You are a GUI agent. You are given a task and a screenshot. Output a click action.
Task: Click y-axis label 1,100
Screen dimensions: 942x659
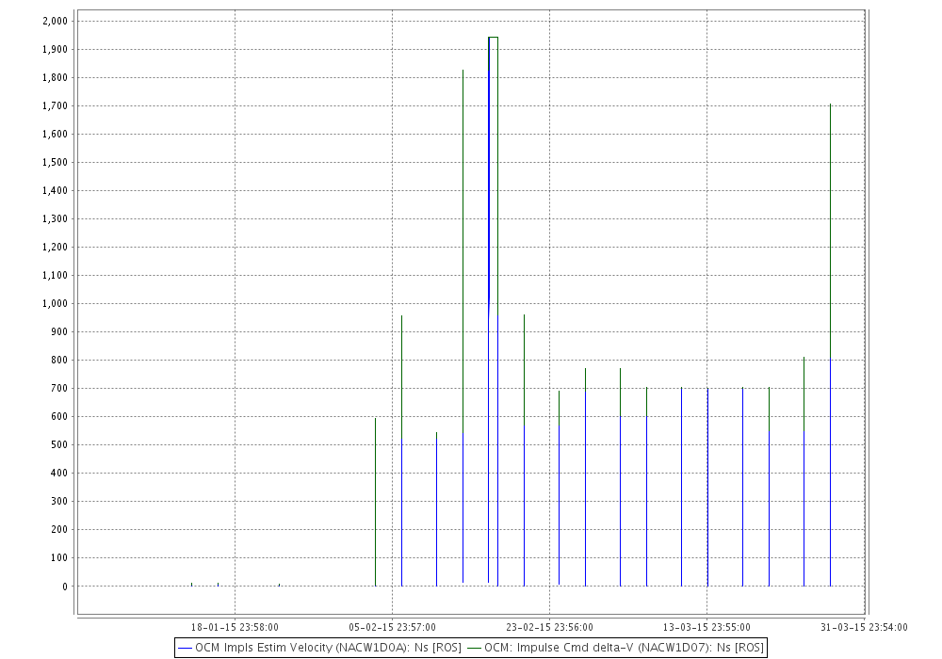click(x=55, y=275)
